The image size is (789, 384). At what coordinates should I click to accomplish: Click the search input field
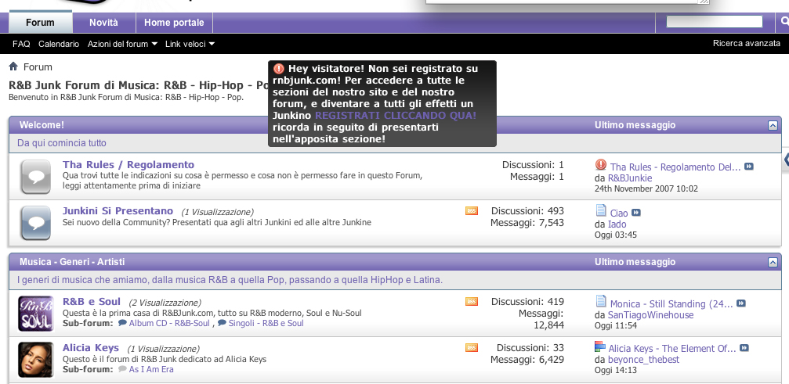click(714, 22)
